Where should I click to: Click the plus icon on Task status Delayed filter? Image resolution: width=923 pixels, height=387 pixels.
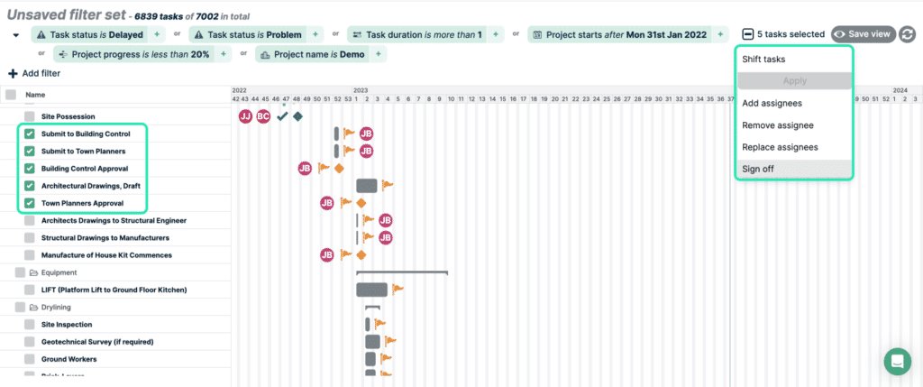[x=157, y=34]
